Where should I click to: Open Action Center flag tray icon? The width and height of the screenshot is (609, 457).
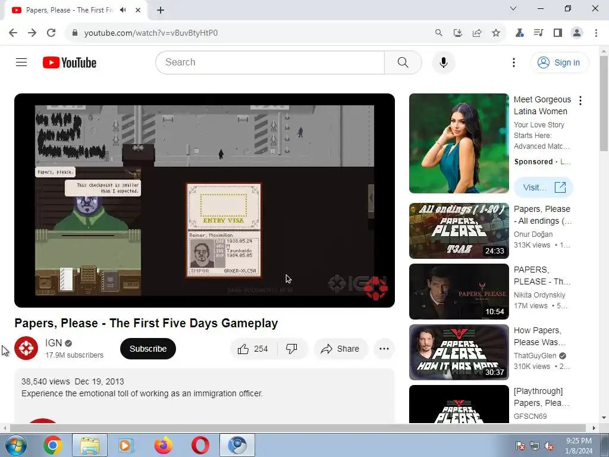pyautogui.click(x=520, y=446)
